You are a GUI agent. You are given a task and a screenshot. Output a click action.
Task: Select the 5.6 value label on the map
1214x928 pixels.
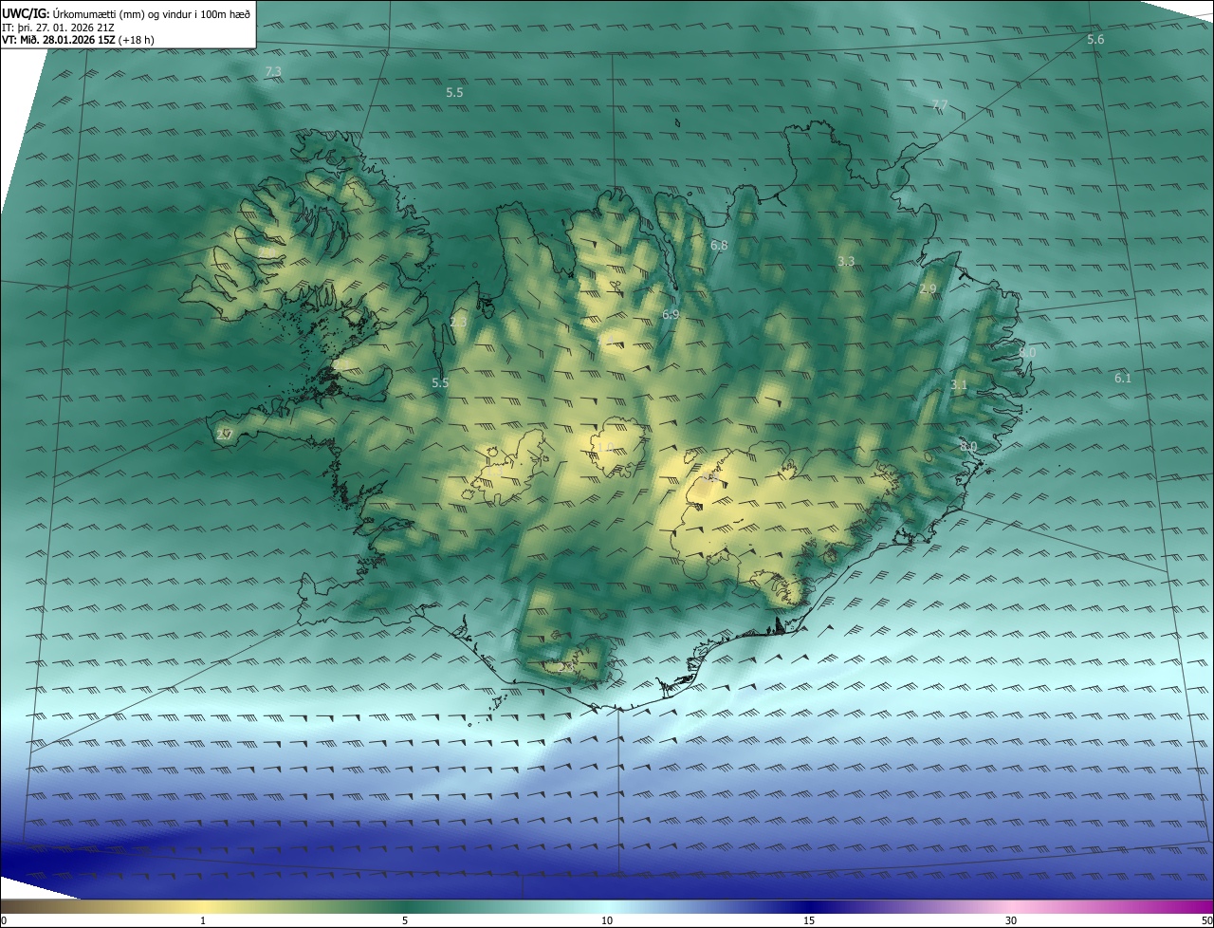(x=1095, y=39)
